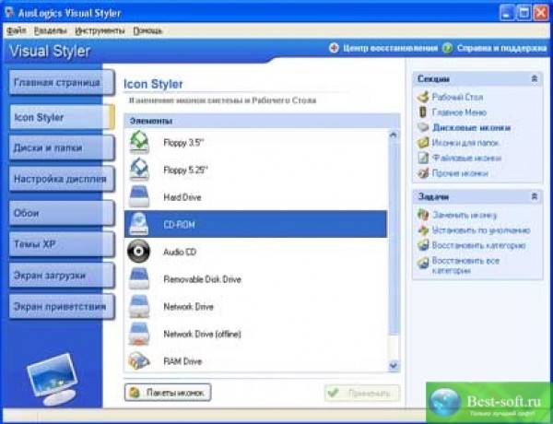Select the Floppy 5.25" drive icon
553x424 pixels.
click(x=139, y=170)
